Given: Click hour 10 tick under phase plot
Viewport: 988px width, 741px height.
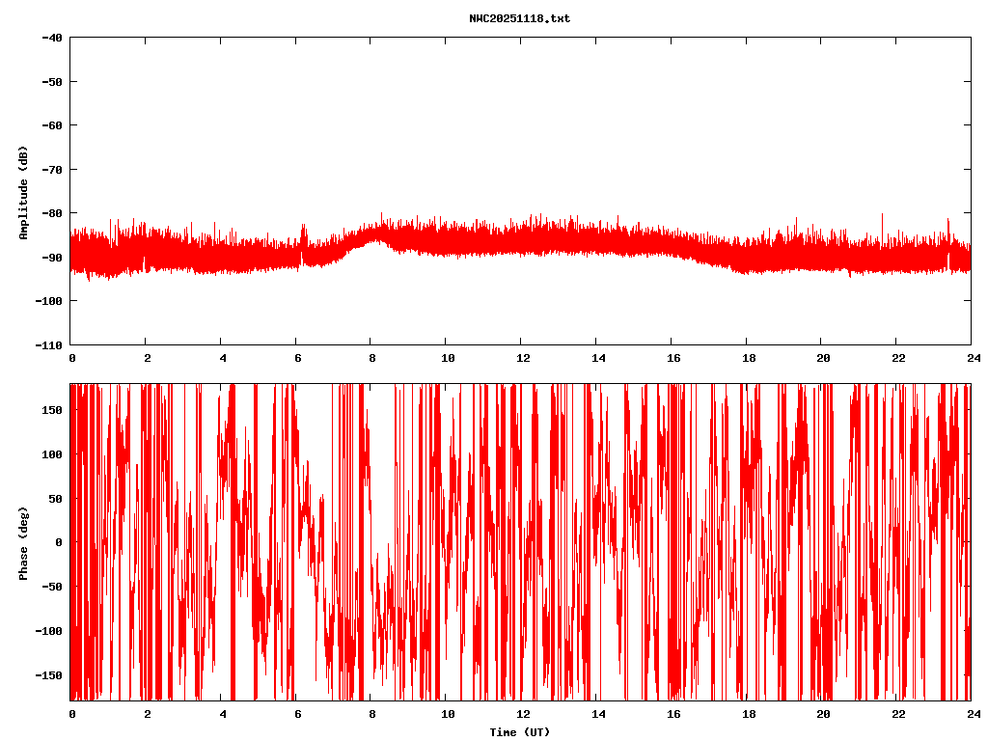Looking at the screenshot, I should point(447,714).
